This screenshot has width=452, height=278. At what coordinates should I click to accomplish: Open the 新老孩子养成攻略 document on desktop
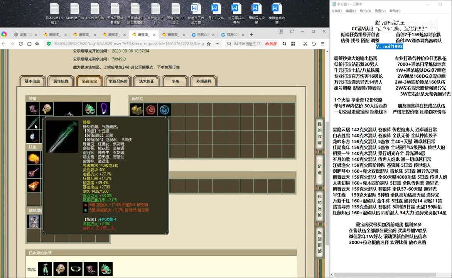[196, 13]
